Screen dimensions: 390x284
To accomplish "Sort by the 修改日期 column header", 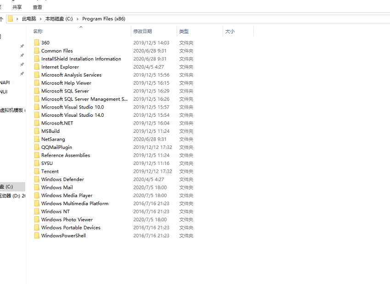I will [143, 31].
